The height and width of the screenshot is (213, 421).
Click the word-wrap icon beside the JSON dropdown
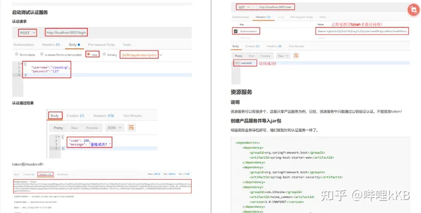pos(131,128)
